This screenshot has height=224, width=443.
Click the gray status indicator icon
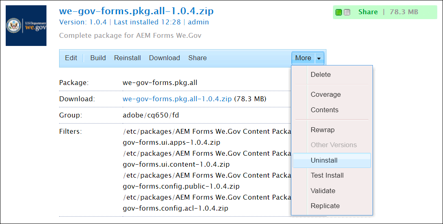pyautogui.click(x=347, y=12)
